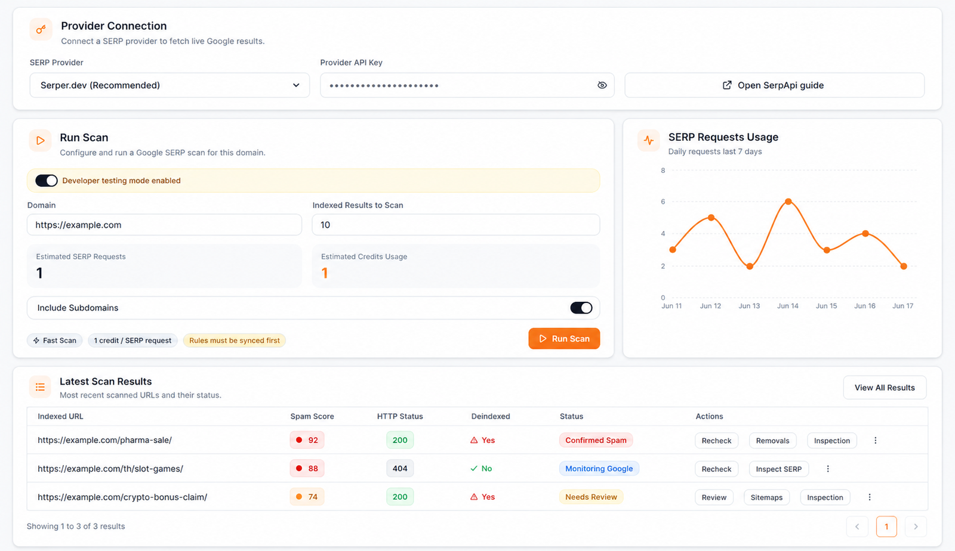Image resolution: width=955 pixels, height=551 pixels.
Task: Click the Jun 12 data point on chart
Action: 711,218
